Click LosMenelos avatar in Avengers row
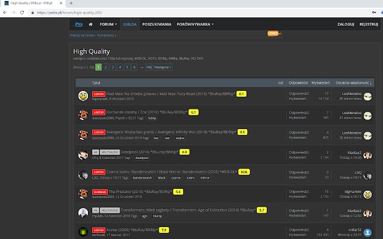Viewport: 383px width, 239px height. [x=367, y=136]
